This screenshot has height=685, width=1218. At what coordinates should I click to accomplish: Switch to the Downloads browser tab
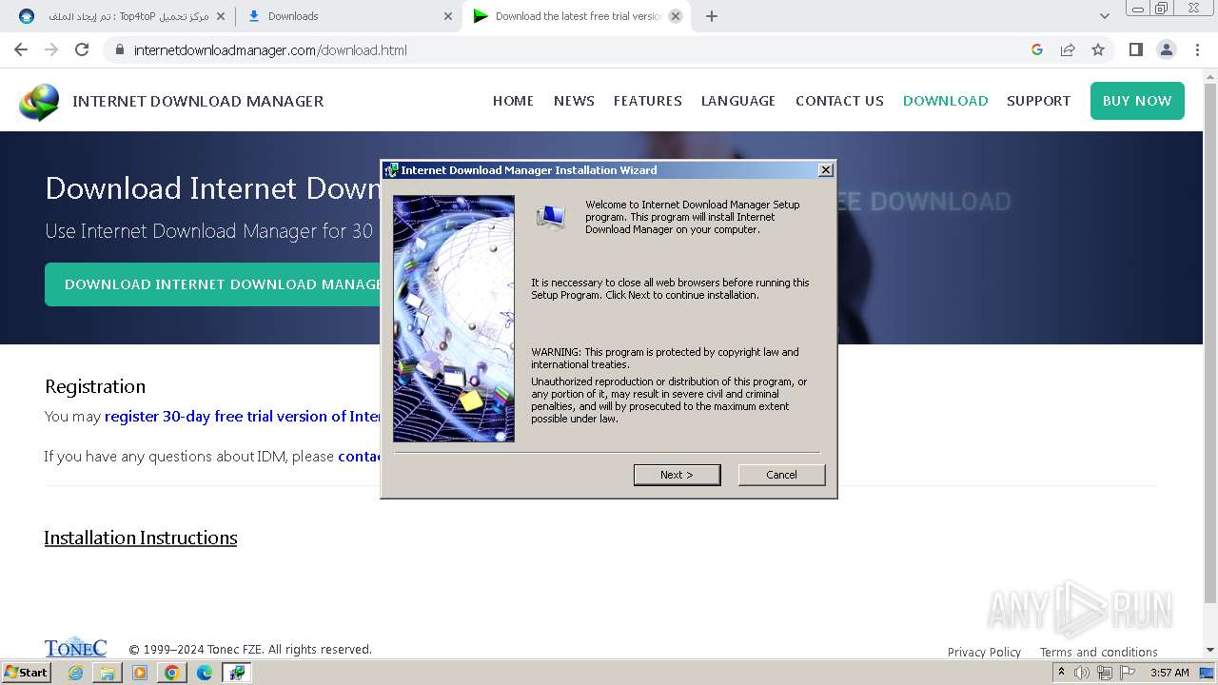click(x=347, y=16)
